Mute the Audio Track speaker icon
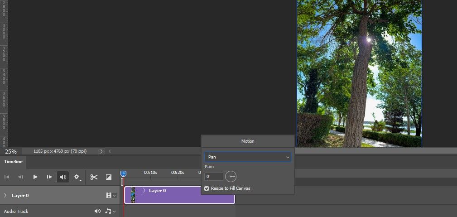Image resolution: width=457 pixels, height=217 pixels. [x=97, y=211]
